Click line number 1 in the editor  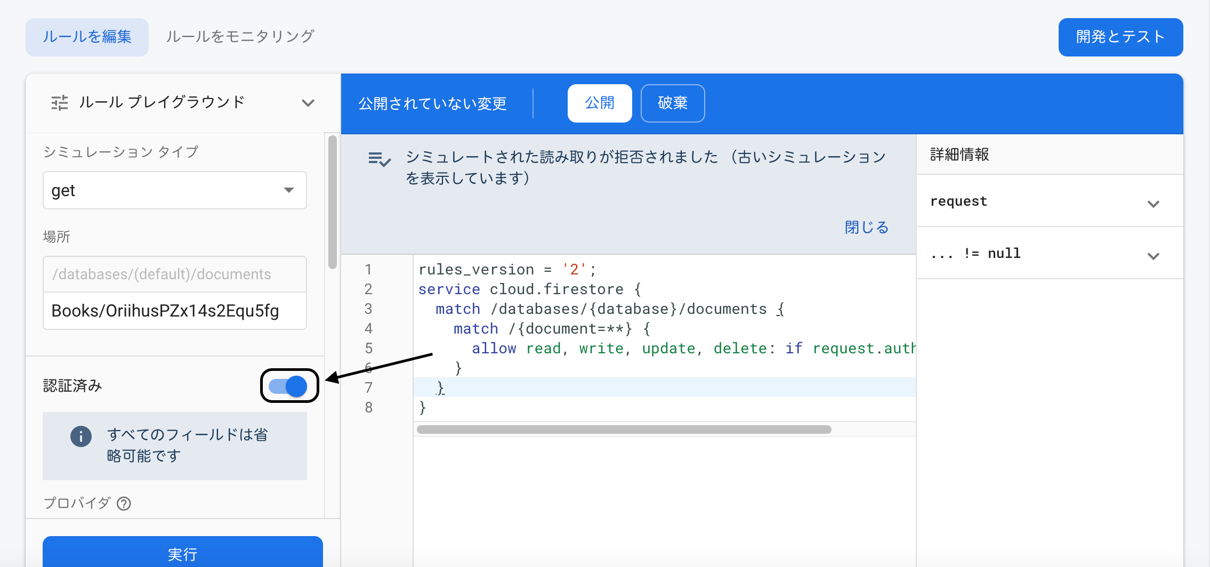click(x=368, y=270)
